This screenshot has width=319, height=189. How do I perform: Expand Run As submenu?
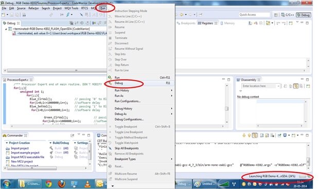point(140,96)
